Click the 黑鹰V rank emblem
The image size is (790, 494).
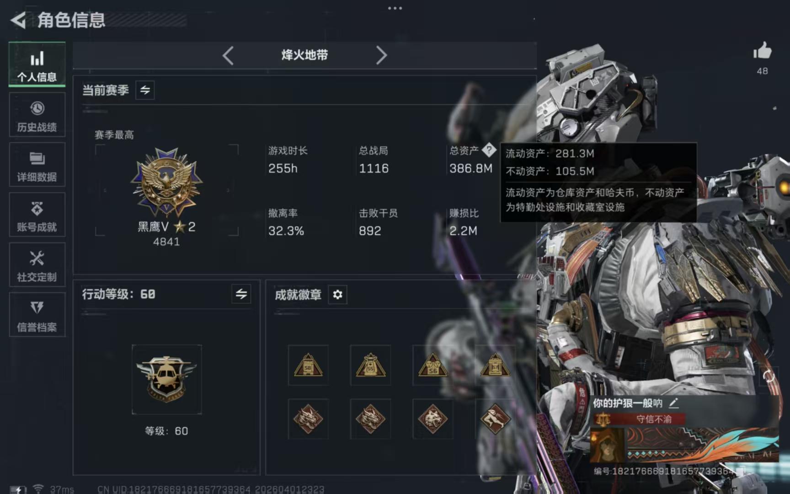pyautogui.click(x=166, y=182)
